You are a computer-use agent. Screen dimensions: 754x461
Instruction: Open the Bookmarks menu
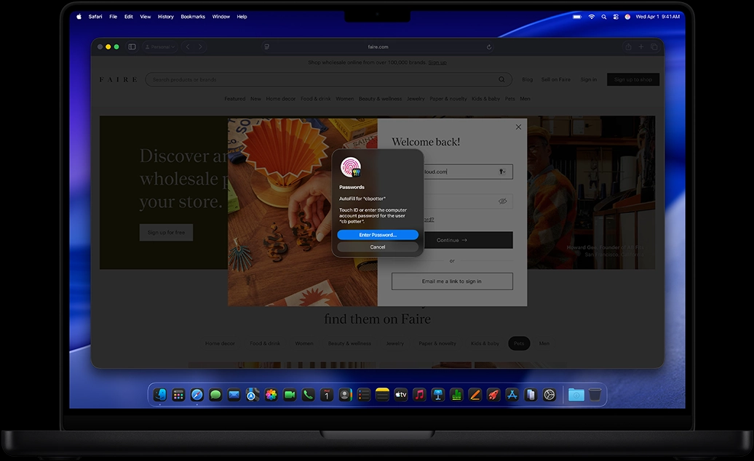point(192,16)
